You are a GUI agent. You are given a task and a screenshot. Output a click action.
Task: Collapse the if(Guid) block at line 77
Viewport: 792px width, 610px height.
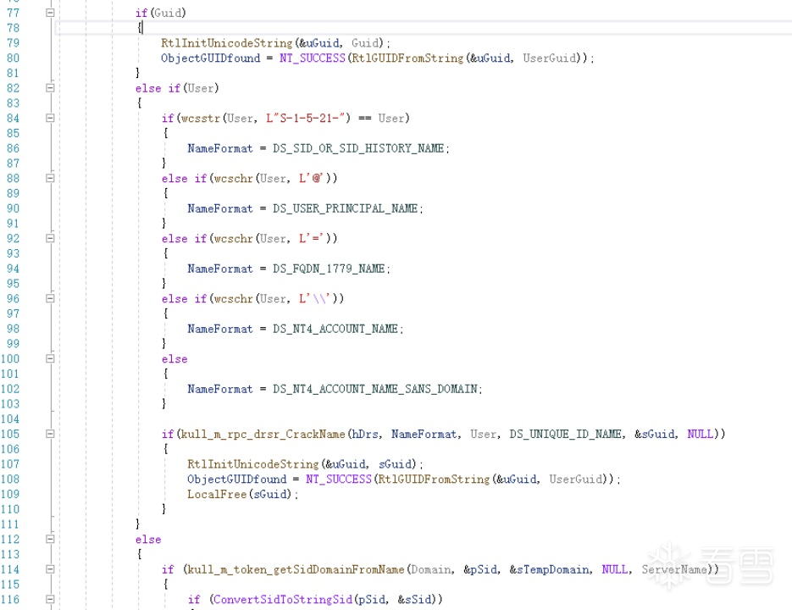(x=50, y=13)
